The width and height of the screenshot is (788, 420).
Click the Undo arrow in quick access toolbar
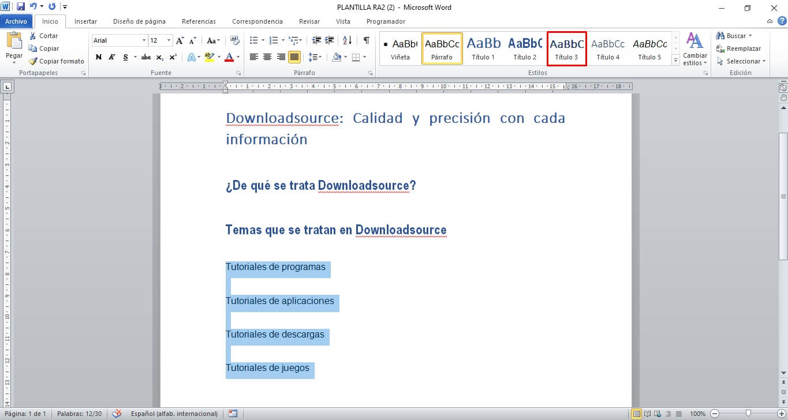pos(33,7)
